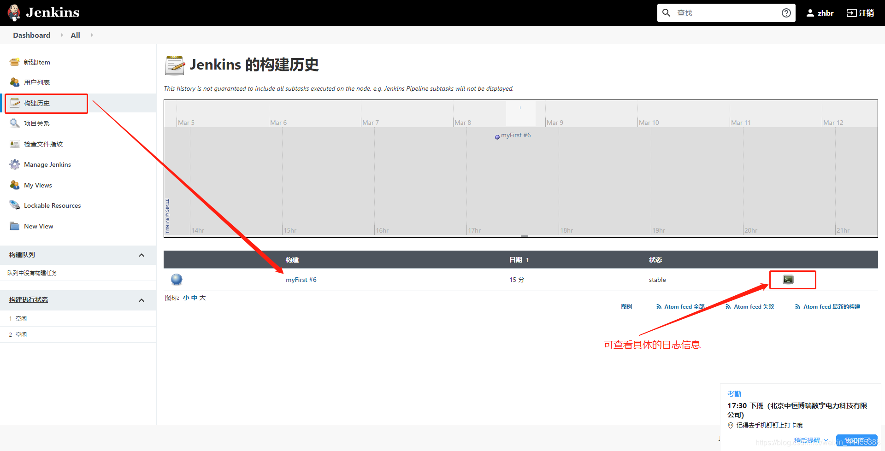Click executor 1 空闲 row

pyautogui.click(x=78, y=318)
